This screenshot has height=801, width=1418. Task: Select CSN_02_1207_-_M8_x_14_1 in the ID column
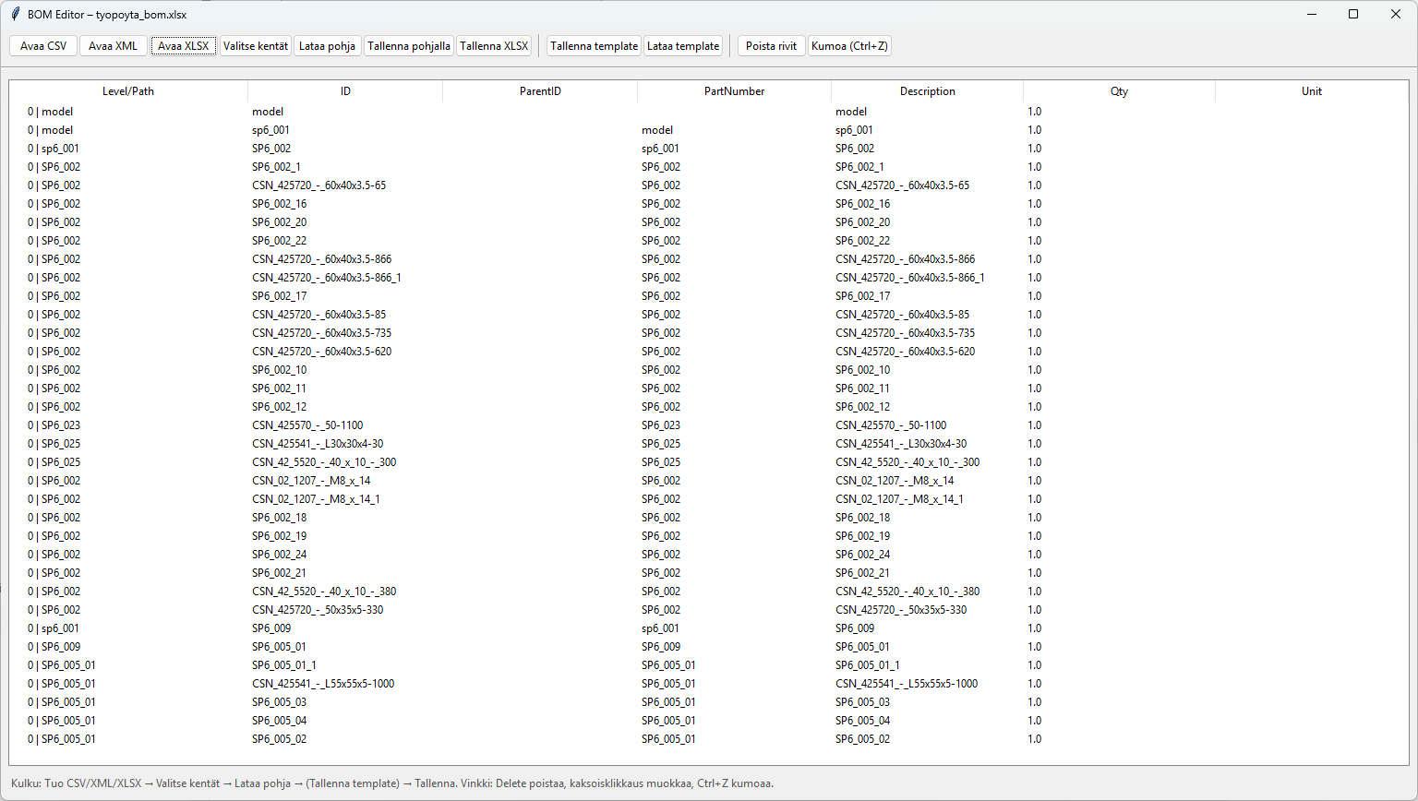pyautogui.click(x=316, y=499)
